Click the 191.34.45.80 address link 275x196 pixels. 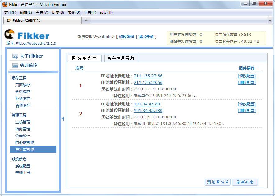[147, 104]
